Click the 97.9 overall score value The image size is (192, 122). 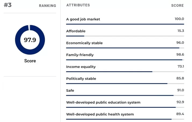(30, 40)
